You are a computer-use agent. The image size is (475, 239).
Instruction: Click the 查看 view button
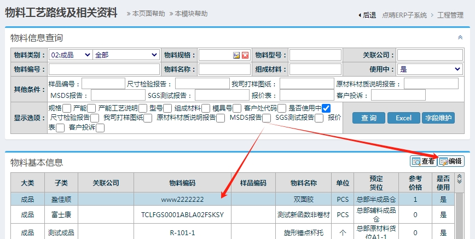tap(424, 161)
